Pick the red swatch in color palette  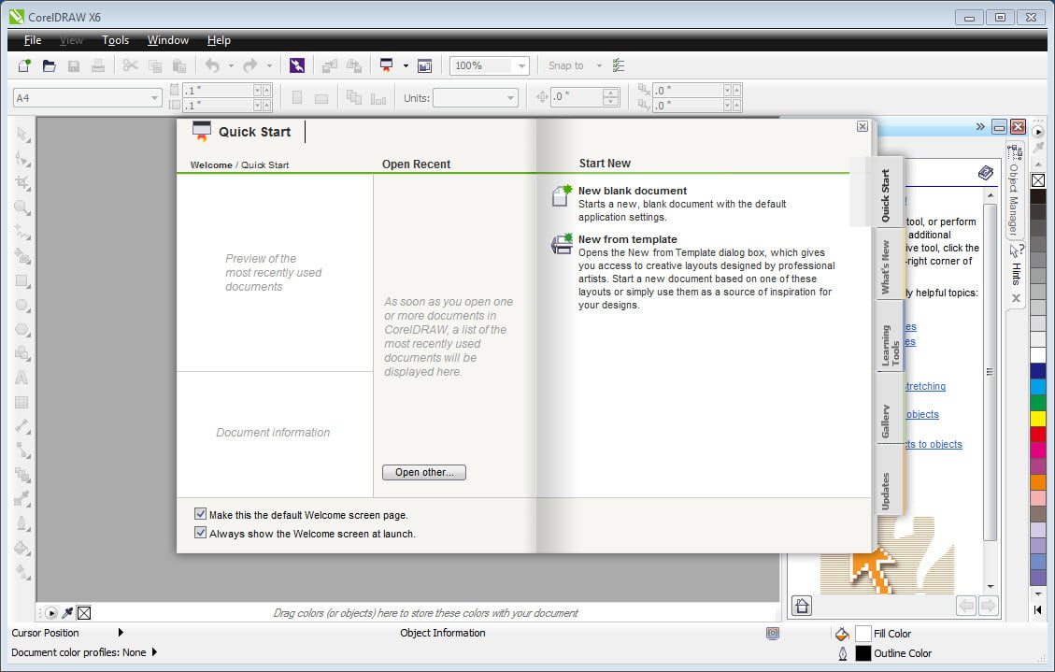pyautogui.click(x=1038, y=434)
